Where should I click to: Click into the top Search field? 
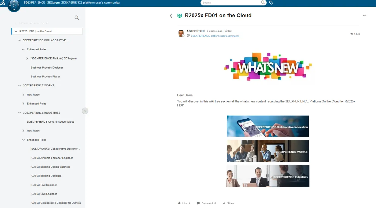(x=230, y=3)
